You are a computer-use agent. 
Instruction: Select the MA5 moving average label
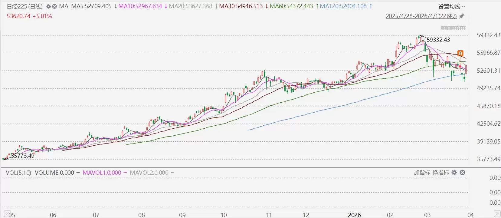coord(91,6)
